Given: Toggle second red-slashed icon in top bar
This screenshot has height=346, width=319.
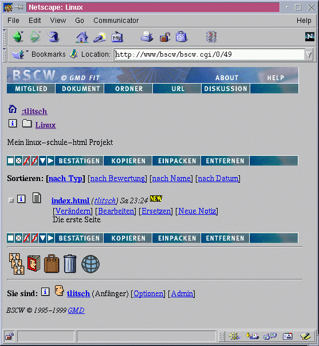Looking at the screenshot, I should coord(34,160).
